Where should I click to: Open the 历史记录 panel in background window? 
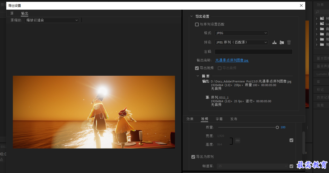click(322, 97)
